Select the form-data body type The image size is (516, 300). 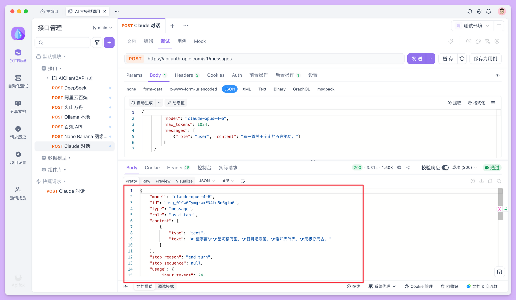coord(153,89)
